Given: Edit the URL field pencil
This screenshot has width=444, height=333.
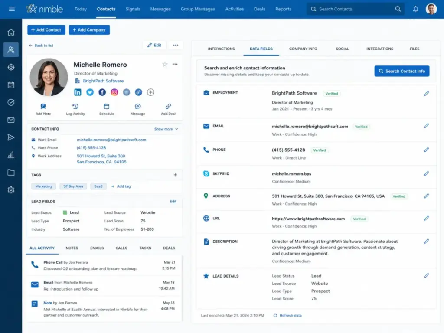Looking at the screenshot, I should click(427, 218).
